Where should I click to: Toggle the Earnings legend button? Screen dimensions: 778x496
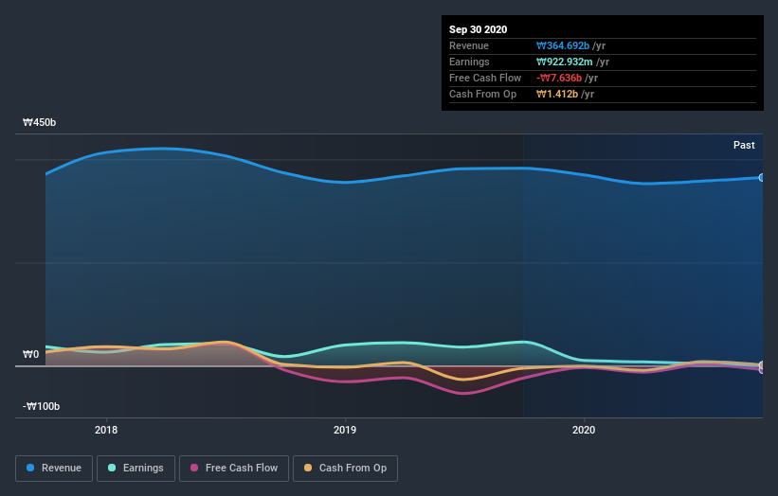coord(136,469)
